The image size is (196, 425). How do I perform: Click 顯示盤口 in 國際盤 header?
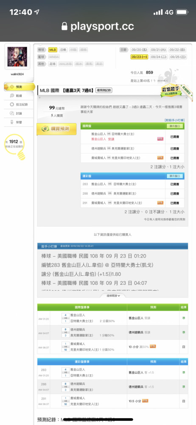175,126
